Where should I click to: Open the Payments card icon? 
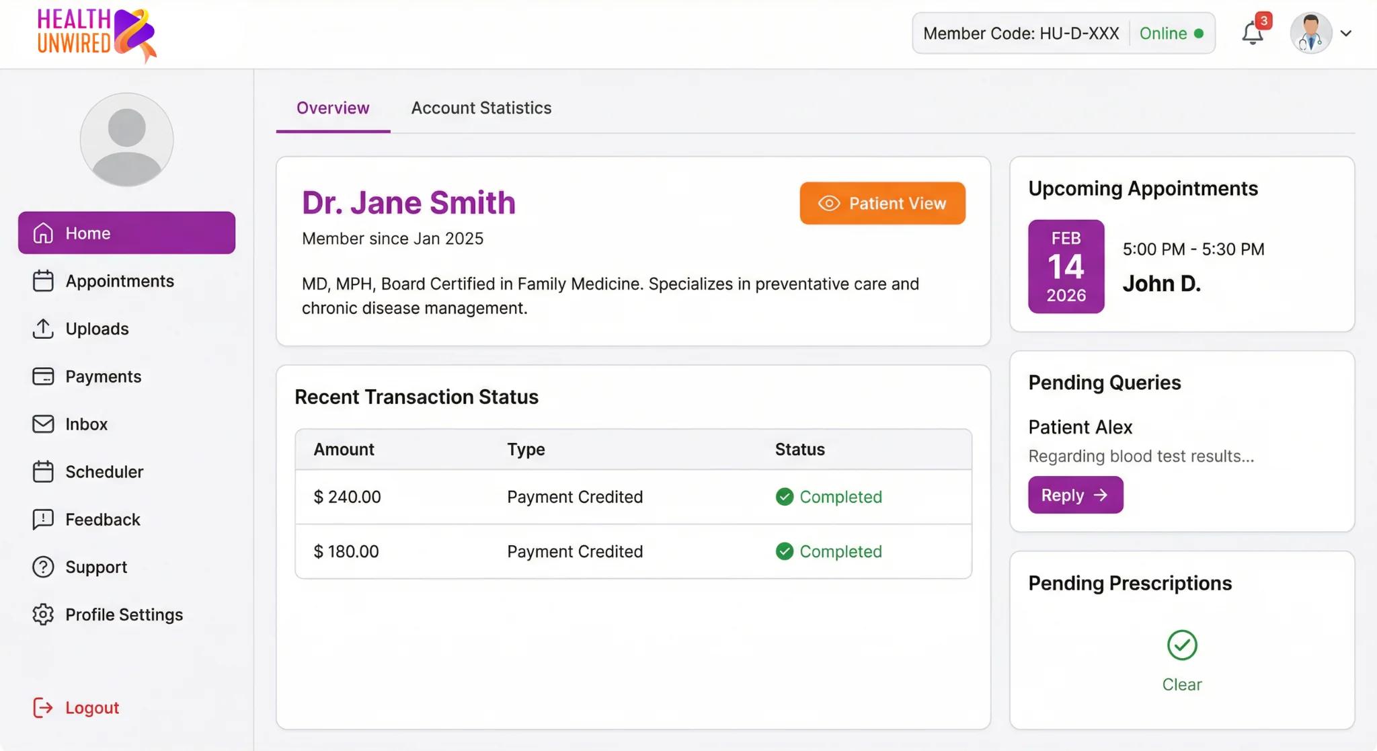click(x=42, y=376)
